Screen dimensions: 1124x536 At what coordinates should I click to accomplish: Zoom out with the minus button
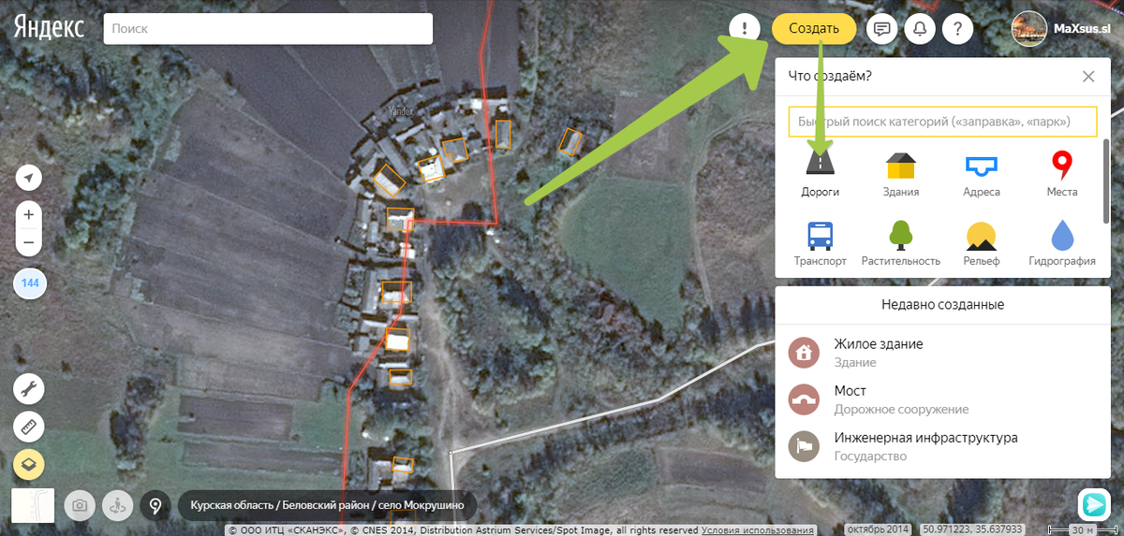(x=29, y=242)
